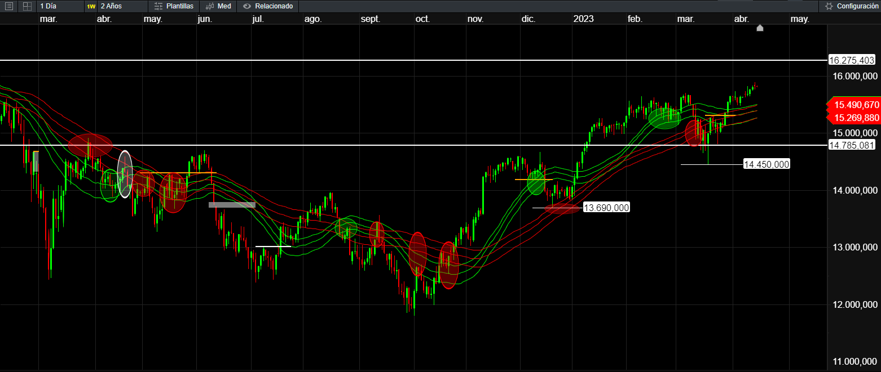Click the Plantillas sliders icon
Viewport: 881px width, 372px height.
[x=158, y=6]
